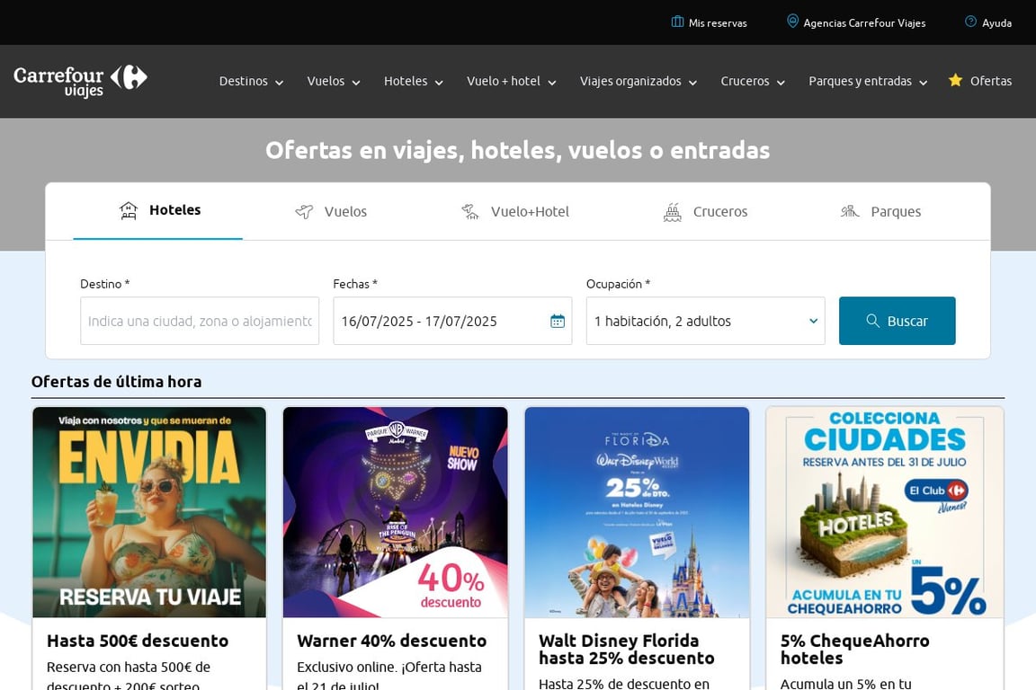
Task: Open the Walt Disney World Florida image
Action: point(637,512)
